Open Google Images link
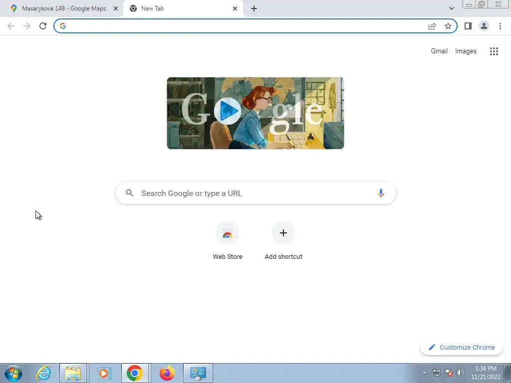 (466, 51)
